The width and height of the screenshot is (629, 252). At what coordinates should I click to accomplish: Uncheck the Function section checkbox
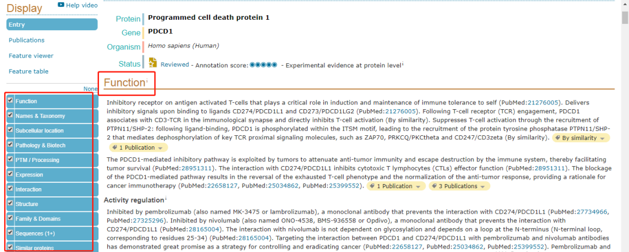pyautogui.click(x=10, y=100)
